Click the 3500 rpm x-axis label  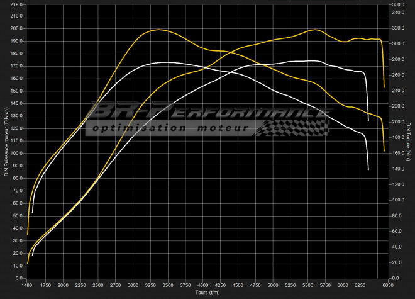click(168, 285)
